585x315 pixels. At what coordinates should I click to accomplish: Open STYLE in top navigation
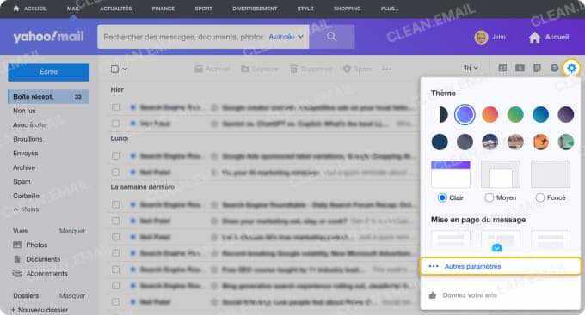305,9
